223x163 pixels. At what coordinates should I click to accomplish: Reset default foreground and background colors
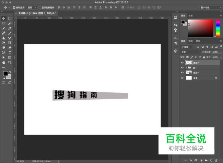4,78
